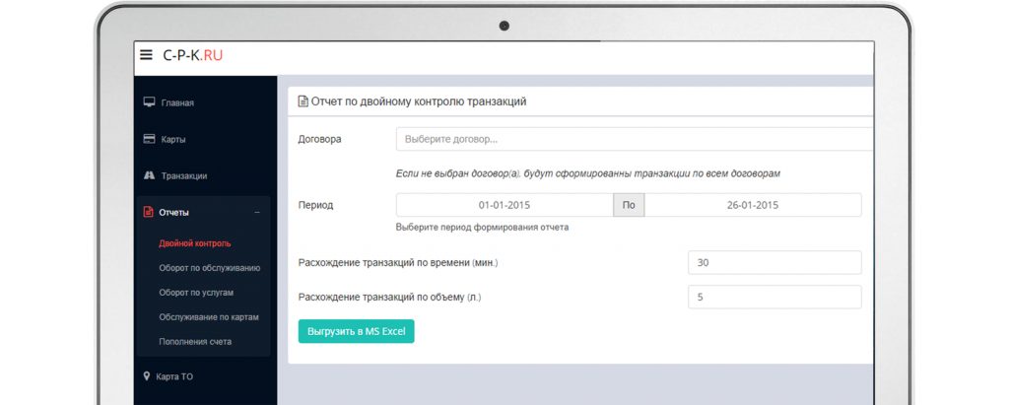Click the road icon beside Транзакции
1009x405 pixels.
[149, 175]
